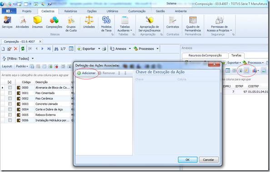Switch to the Gestão ribbon tab
270x172 pixels.
click(160, 11)
